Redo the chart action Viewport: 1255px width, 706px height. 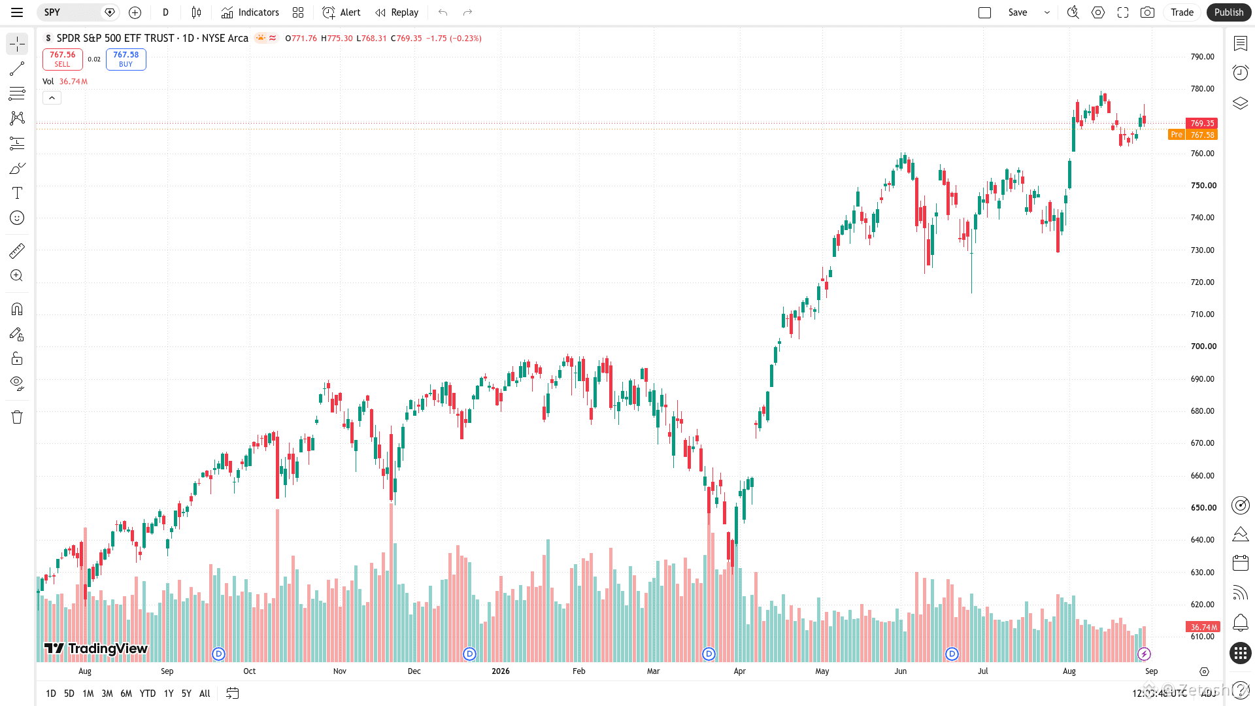point(467,12)
